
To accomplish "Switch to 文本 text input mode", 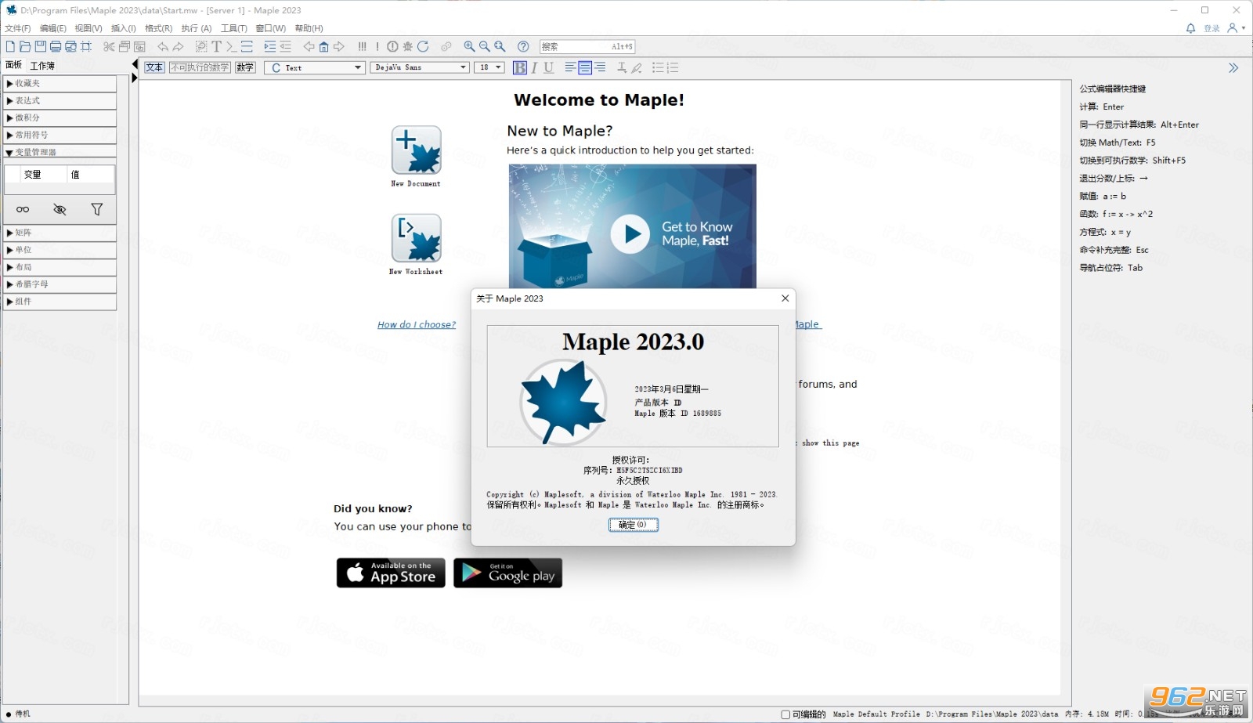I will point(154,68).
